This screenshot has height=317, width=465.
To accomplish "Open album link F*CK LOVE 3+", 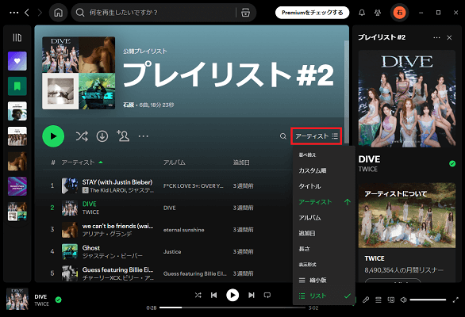I will (x=194, y=186).
